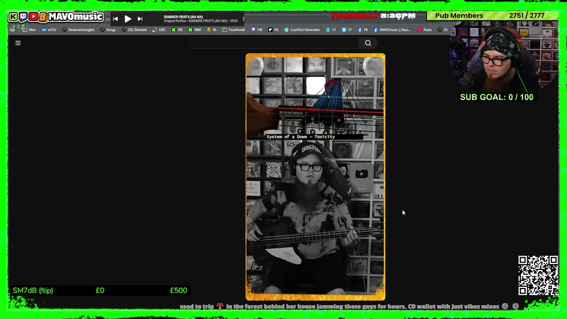The height and width of the screenshot is (319, 567).
Task: Click the 2751 / 2777 member count
Action: click(527, 16)
